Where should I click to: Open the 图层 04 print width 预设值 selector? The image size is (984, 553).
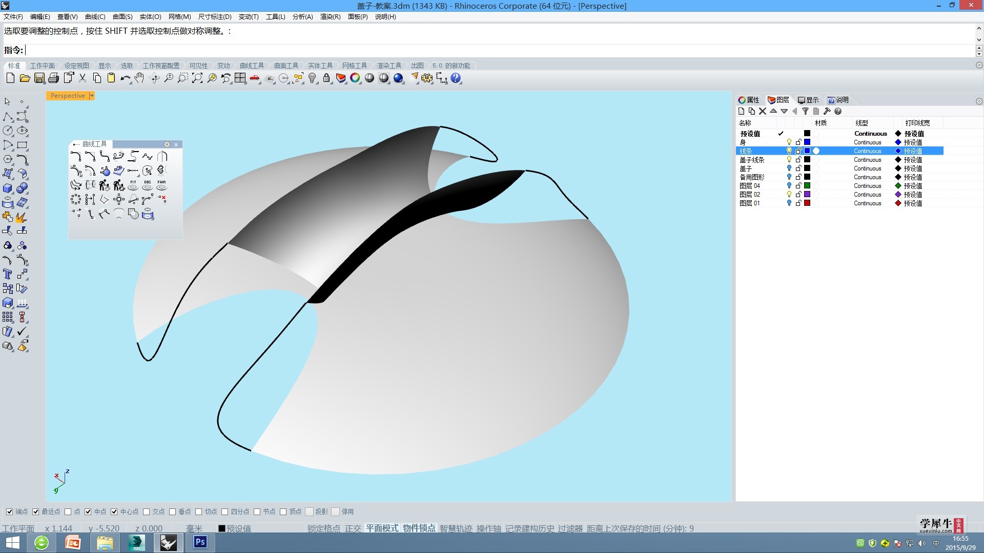pyautogui.click(x=913, y=186)
